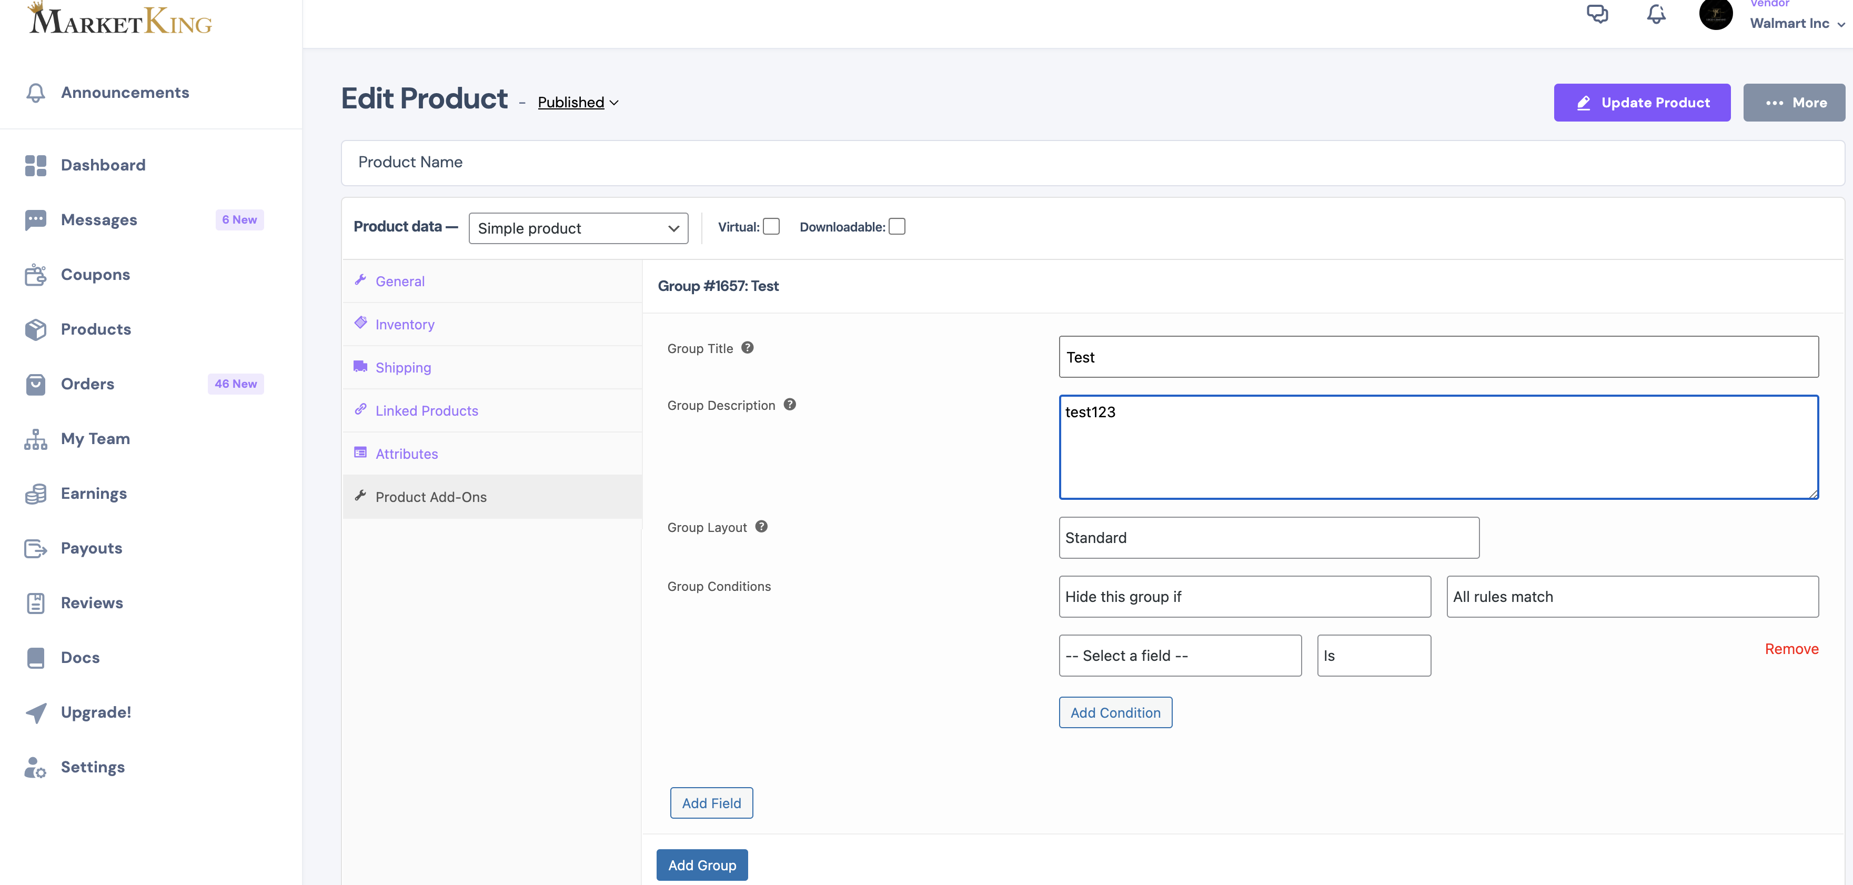The width and height of the screenshot is (1853, 885).
Task: Click the Add Field button
Action: pos(711,803)
